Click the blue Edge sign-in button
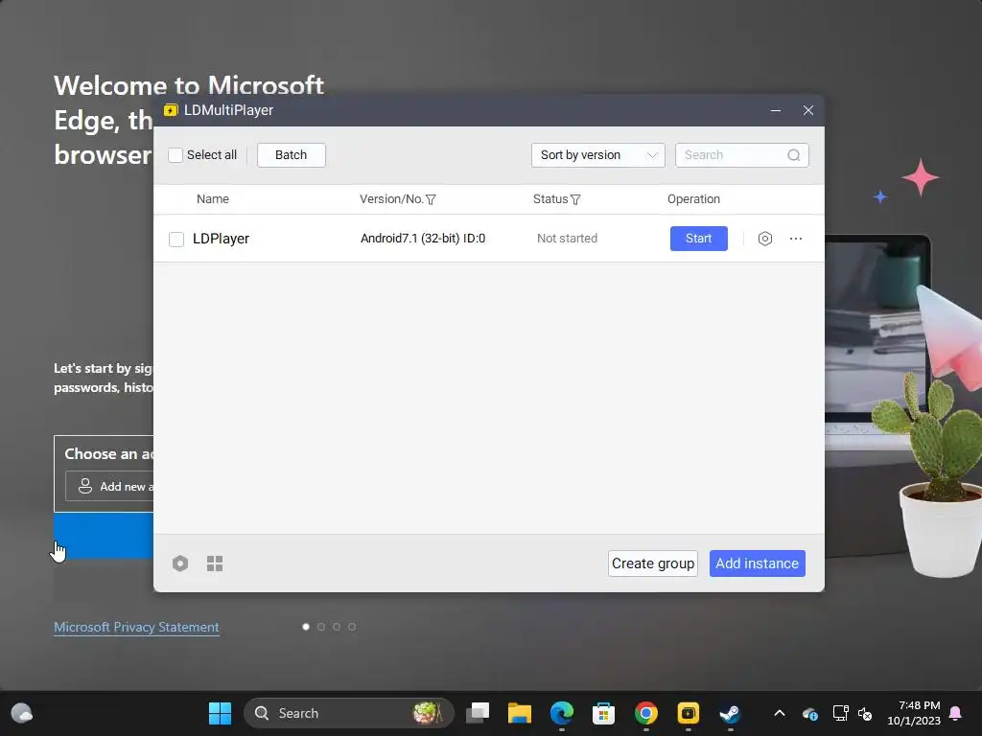Image resolution: width=982 pixels, height=736 pixels. click(x=104, y=536)
